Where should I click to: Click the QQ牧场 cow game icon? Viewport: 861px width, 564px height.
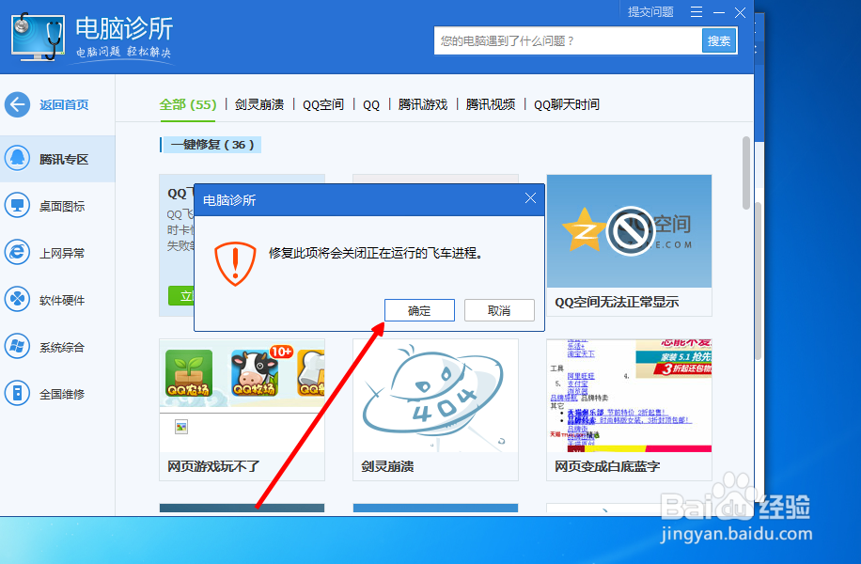point(254,373)
